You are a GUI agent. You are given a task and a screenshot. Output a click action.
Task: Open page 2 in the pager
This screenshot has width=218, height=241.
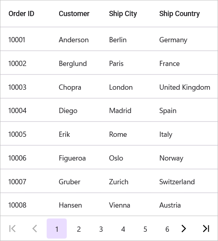(79, 229)
